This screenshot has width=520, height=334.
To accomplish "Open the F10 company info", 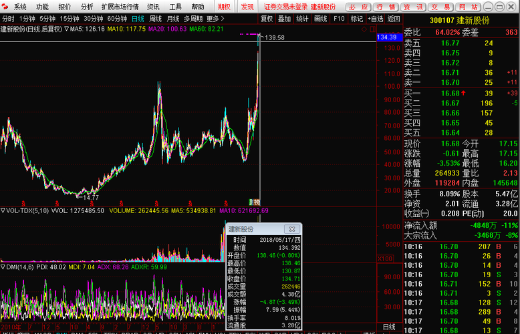I will tap(339, 19).
